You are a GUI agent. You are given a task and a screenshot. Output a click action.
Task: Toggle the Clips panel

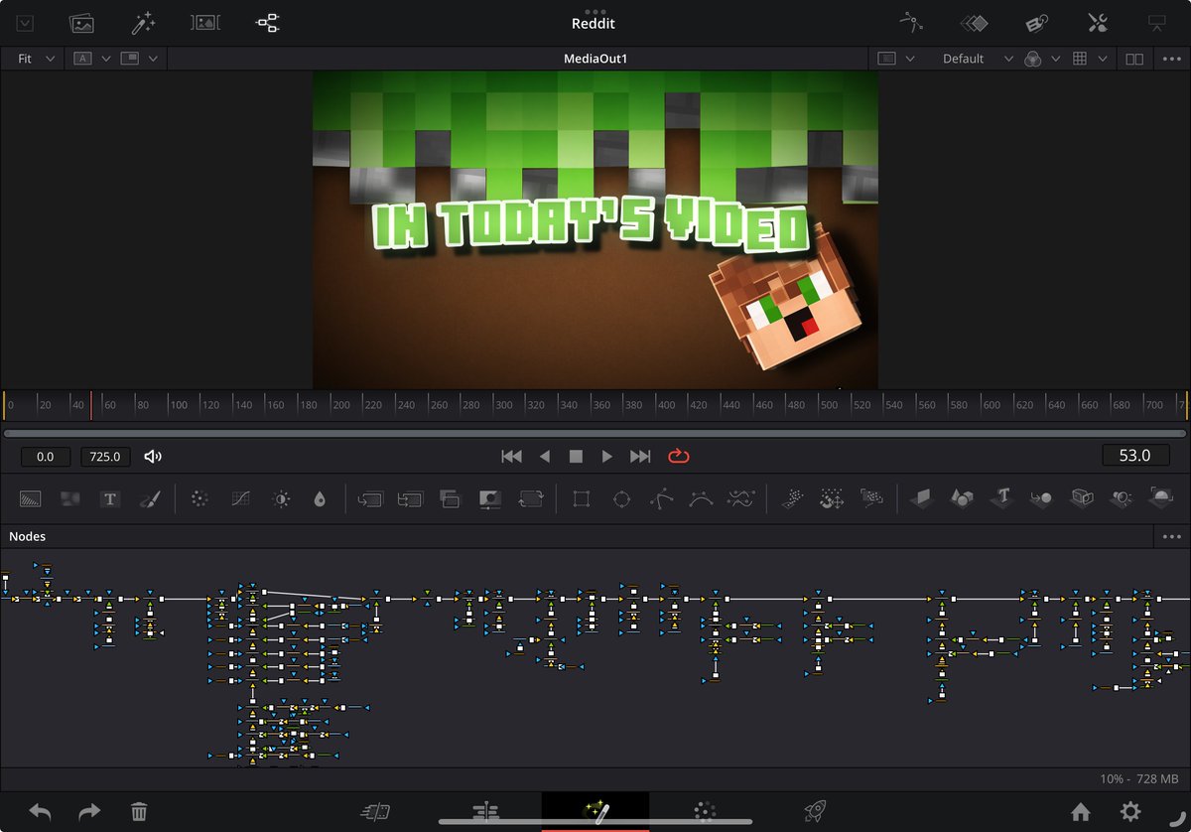206,23
